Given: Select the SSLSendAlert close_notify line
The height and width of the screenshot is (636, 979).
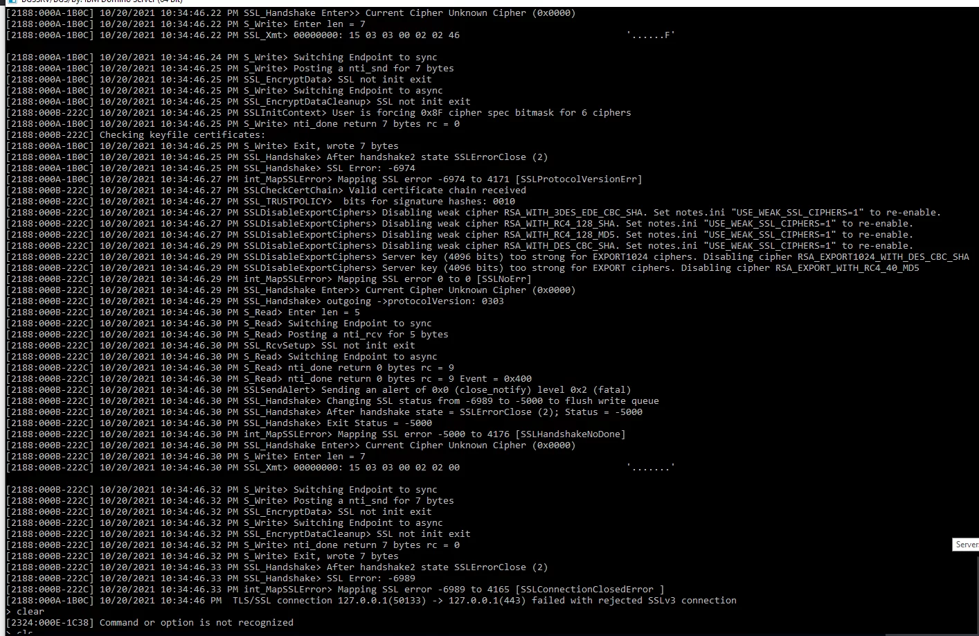Looking at the screenshot, I should coord(436,390).
